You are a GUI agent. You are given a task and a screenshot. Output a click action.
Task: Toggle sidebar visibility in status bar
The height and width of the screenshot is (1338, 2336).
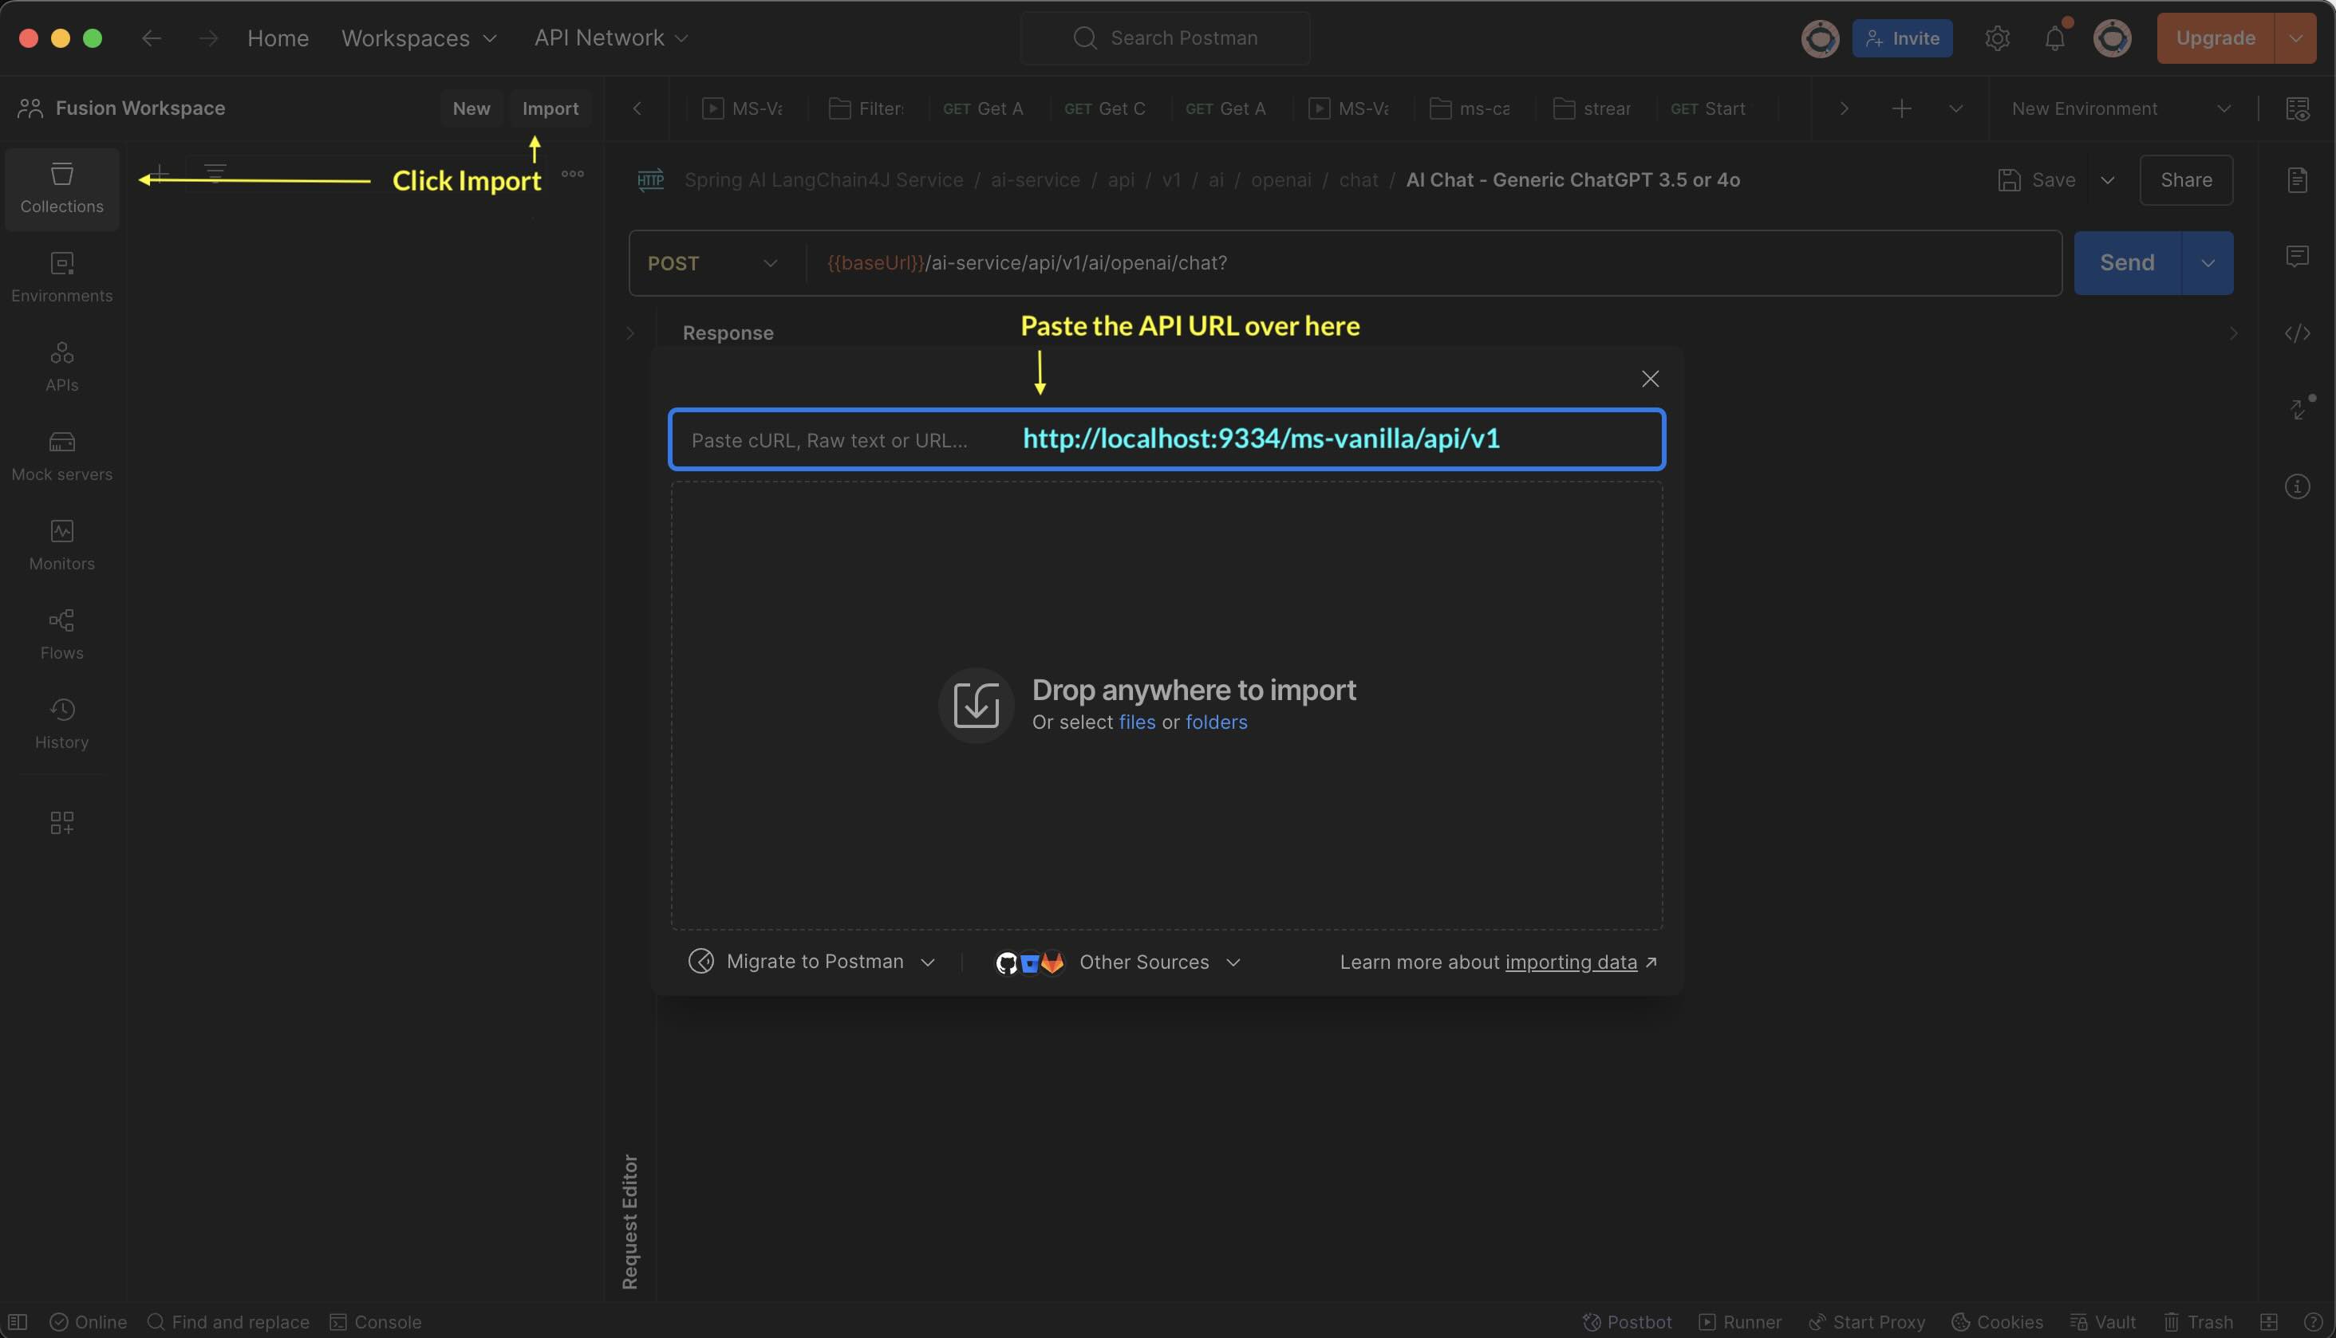pos(17,1321)
